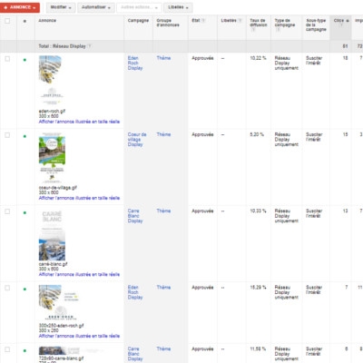The width and height of the screenshot is (363, 363).
Task: Click the 15,29 % diffusion rate cell
Action: click(258, 288)
